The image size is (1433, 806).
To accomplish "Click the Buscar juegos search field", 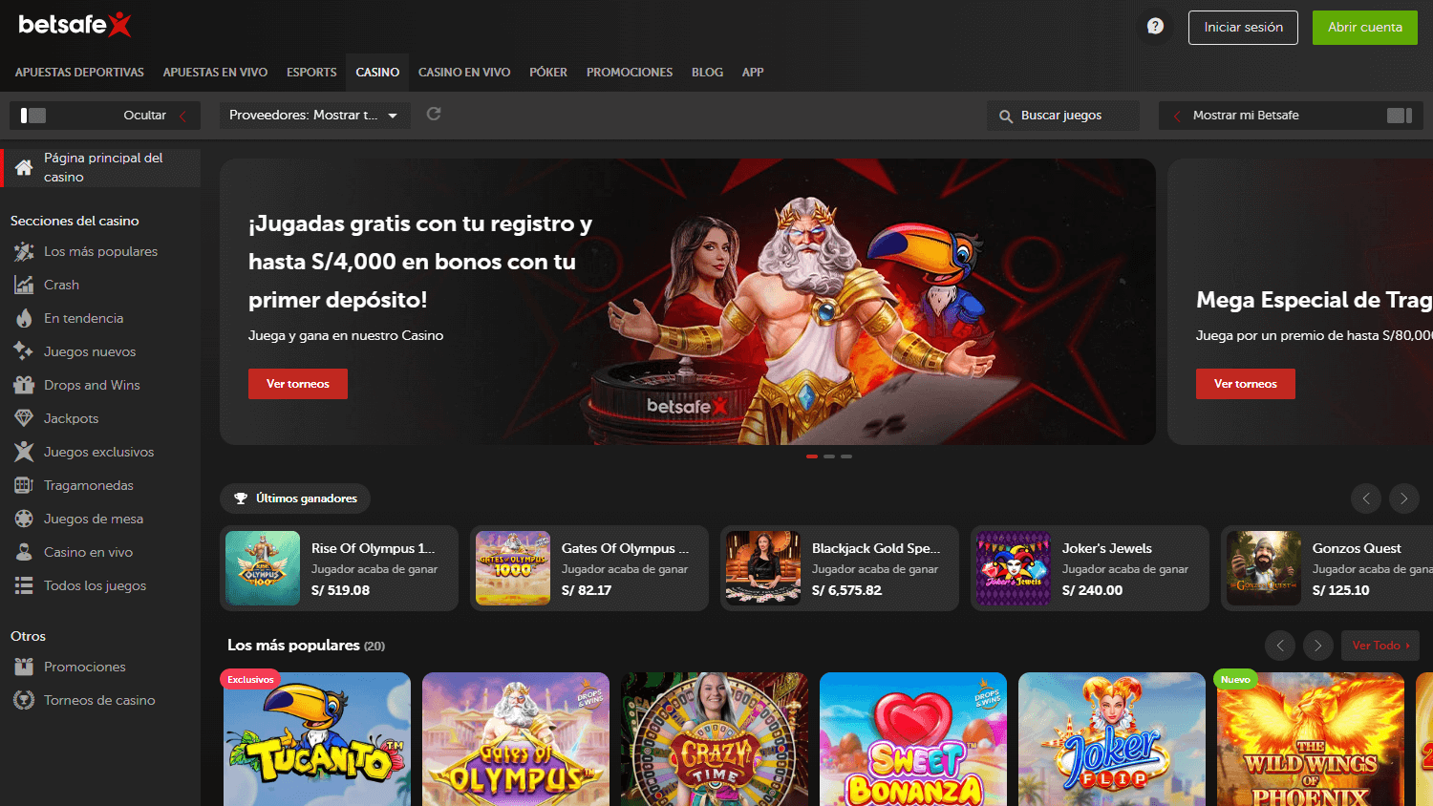I will (1062, 115).
